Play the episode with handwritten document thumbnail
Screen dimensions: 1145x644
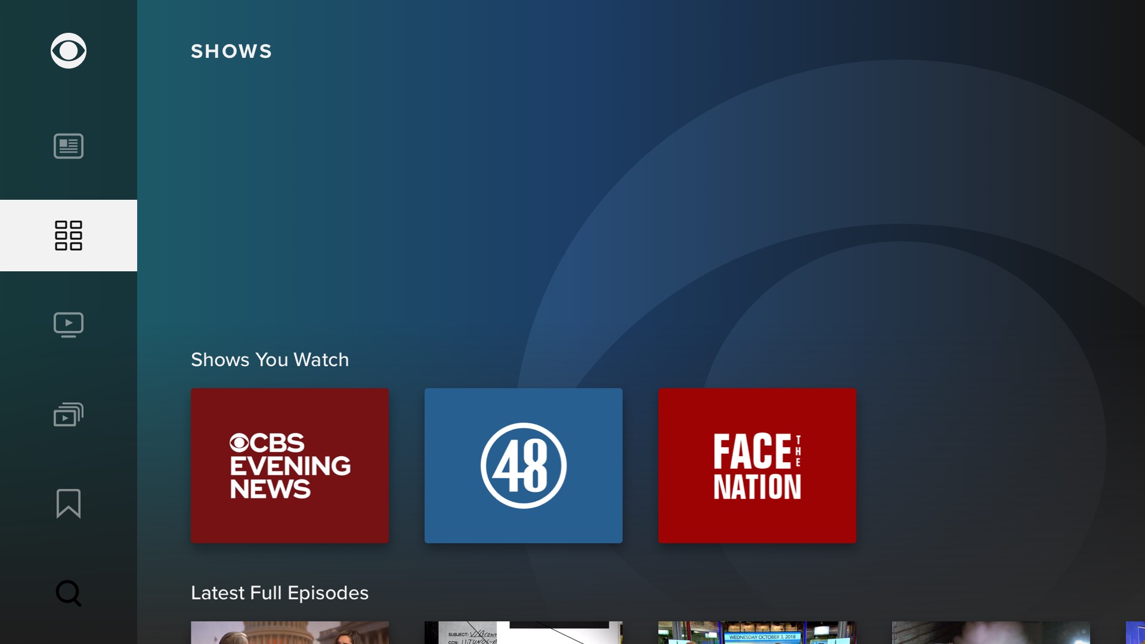pos(524,633)
